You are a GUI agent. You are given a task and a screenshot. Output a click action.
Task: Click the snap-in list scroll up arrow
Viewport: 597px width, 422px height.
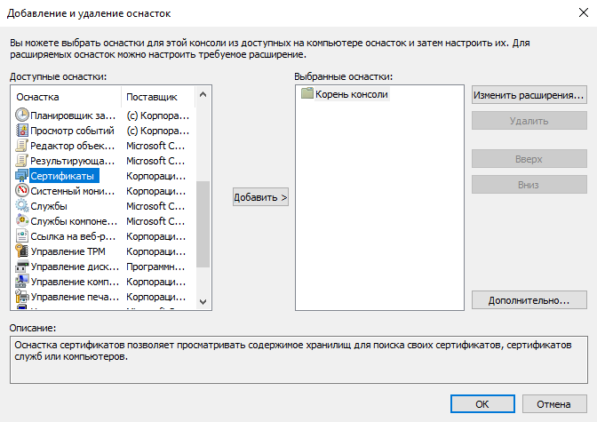coord(203,94)
